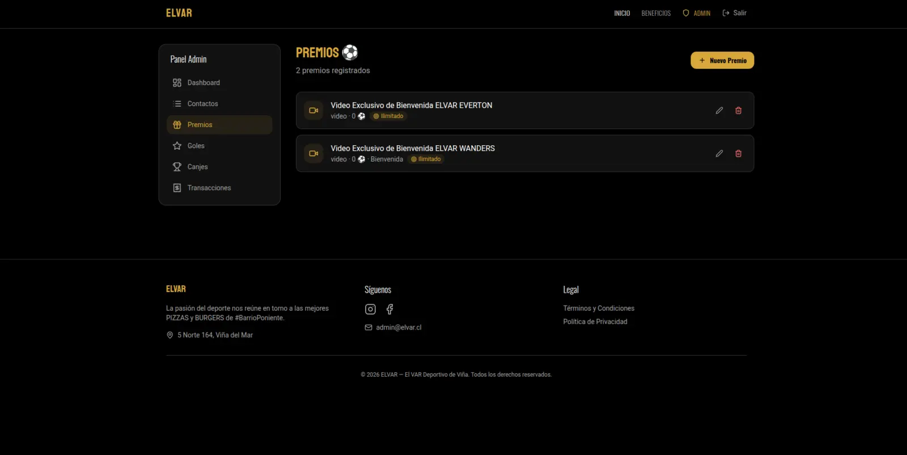Click the star icon beside Goles
The height and width of the screenshot is (455, 907).
click(177, 146)
